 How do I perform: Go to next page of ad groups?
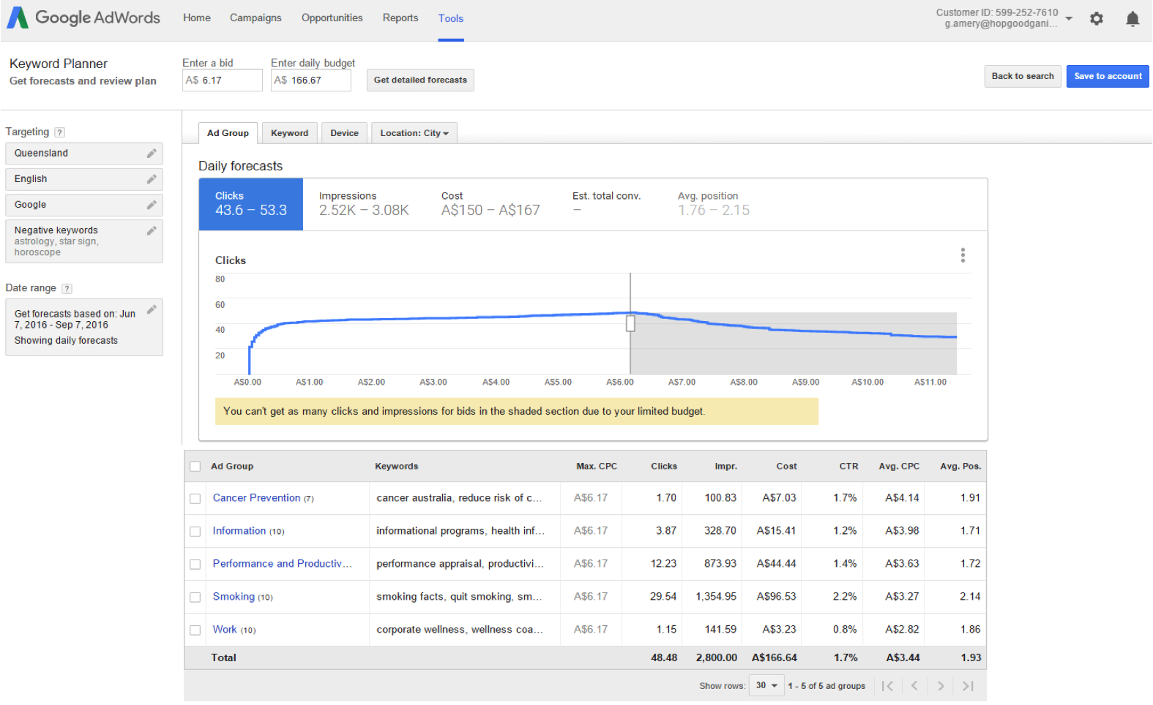tap(941, 686)
